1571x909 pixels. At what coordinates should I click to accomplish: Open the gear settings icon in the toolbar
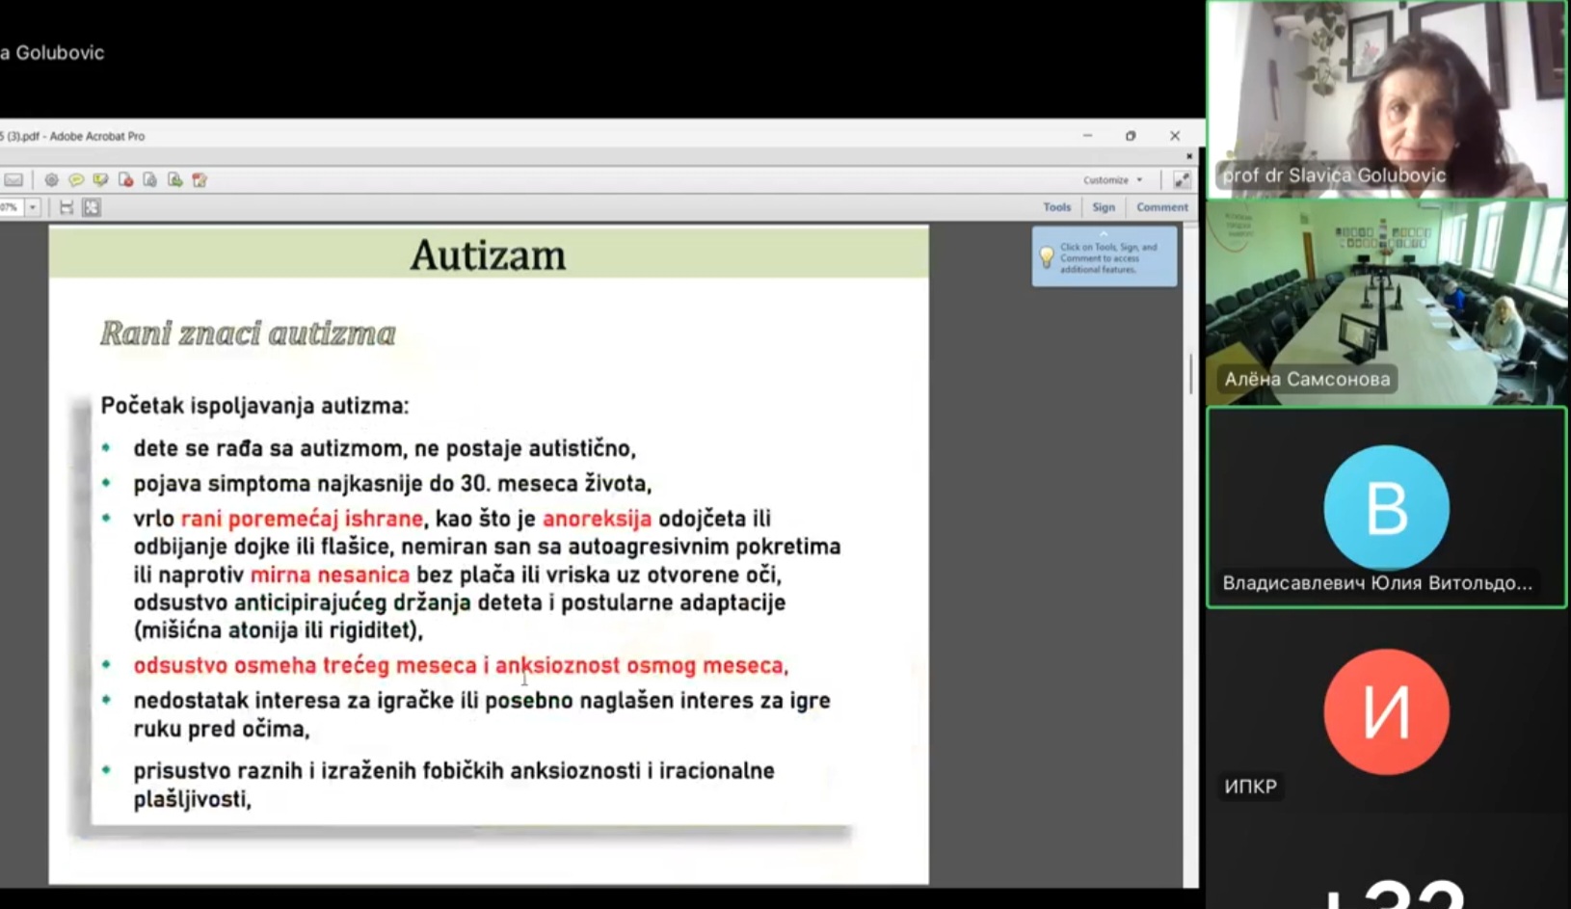point(51,180)
